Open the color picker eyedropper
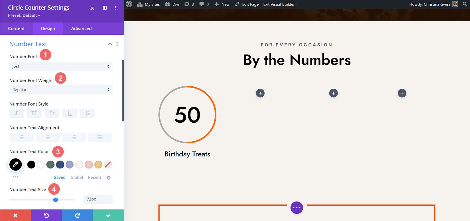Viewport: 470px width, 221px height. coord(16,165)
